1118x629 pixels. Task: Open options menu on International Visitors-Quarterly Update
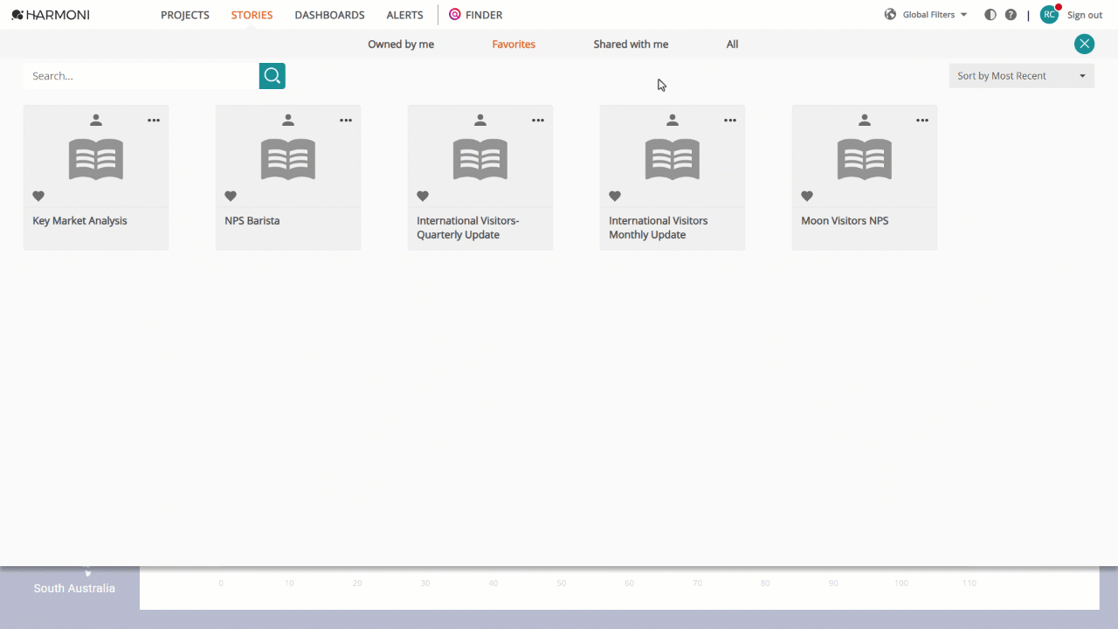point(538,121)
